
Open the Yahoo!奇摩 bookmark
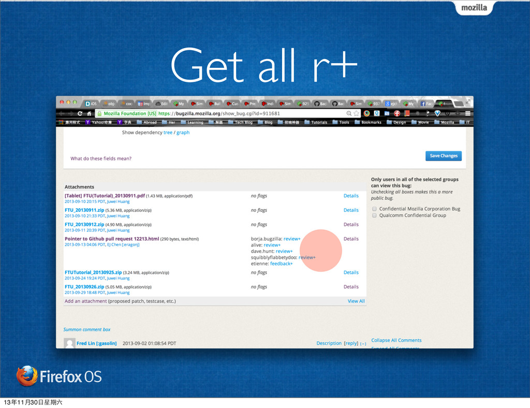pyautogui.click(x=98, y=122)
